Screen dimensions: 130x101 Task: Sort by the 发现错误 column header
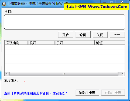[x=16, y=43]
